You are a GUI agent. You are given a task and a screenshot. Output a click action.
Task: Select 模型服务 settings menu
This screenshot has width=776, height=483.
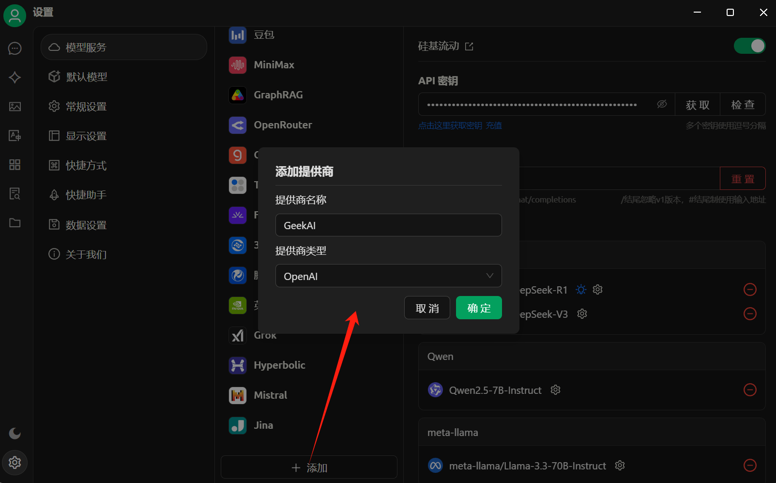(x=124, y=47)
